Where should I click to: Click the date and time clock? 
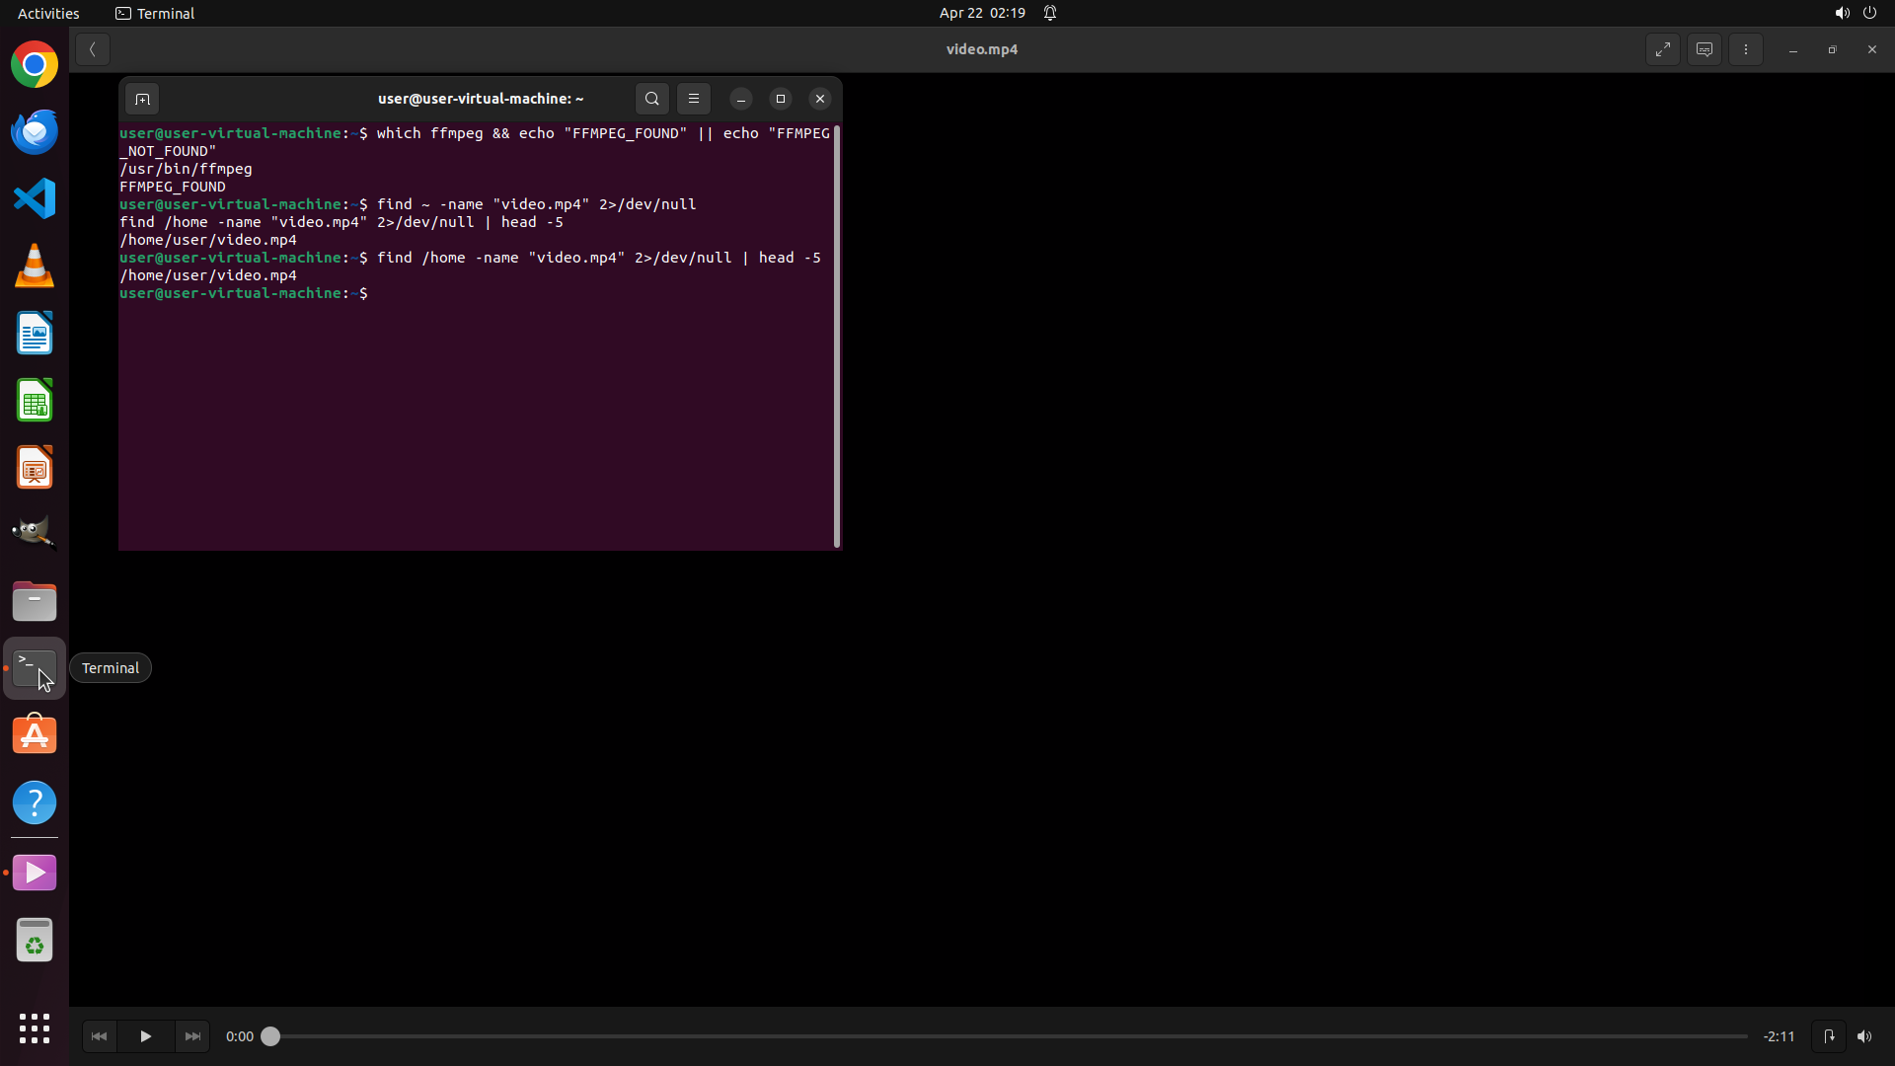(x=982, y=13)
